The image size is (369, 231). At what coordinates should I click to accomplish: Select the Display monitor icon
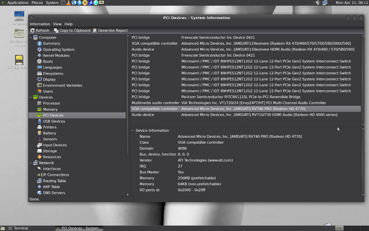point(39,79)
